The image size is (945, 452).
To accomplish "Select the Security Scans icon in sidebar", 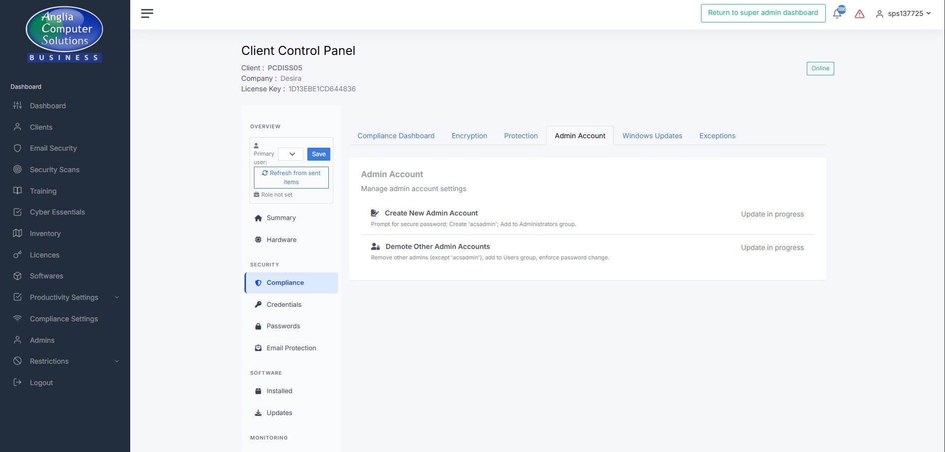I will 16,170.
